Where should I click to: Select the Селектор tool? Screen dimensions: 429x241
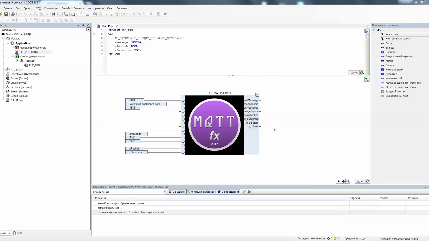(391, 74)
